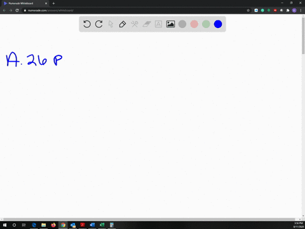This screenshot has width=305, height=229.
Task: Select the pink pen color
Action: pyautogui.click(x=194, y=24)
